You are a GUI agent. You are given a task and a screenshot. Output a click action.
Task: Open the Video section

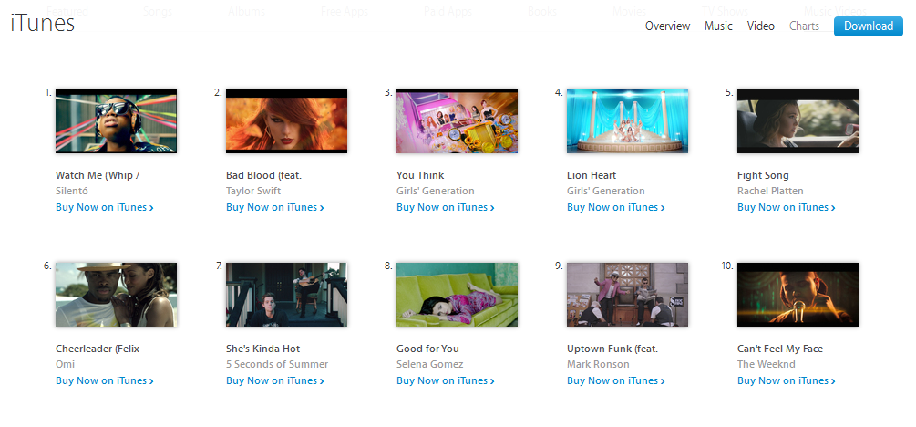click(761, 26)
